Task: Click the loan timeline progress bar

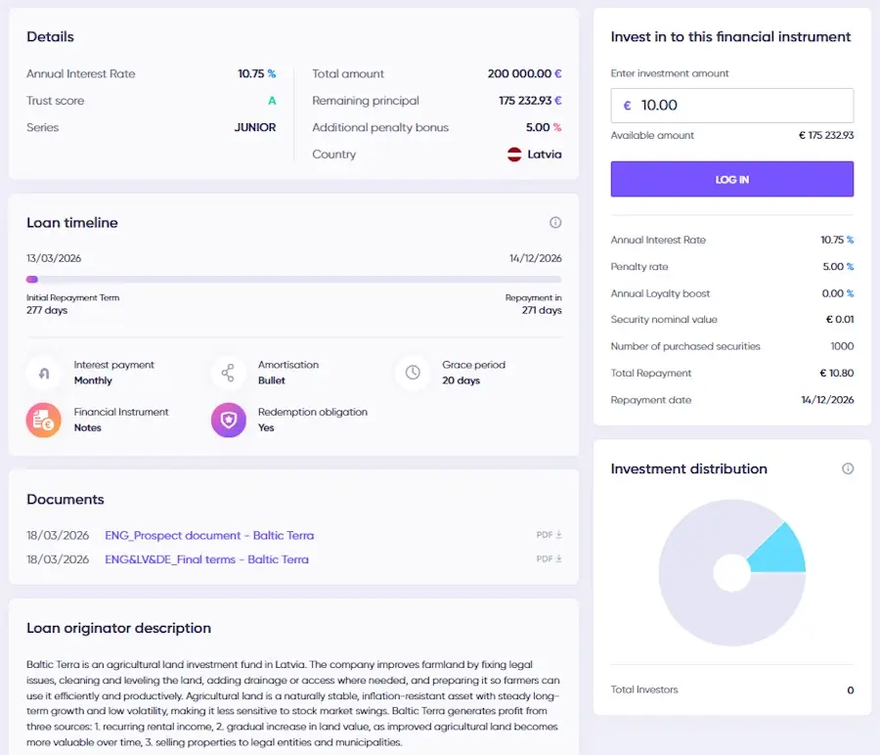Action: pos(293,280)
